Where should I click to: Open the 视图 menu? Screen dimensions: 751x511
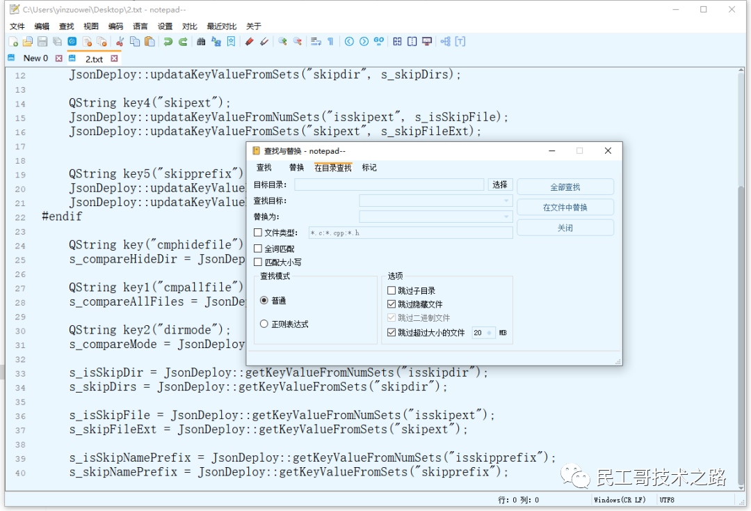coord(91,26)
